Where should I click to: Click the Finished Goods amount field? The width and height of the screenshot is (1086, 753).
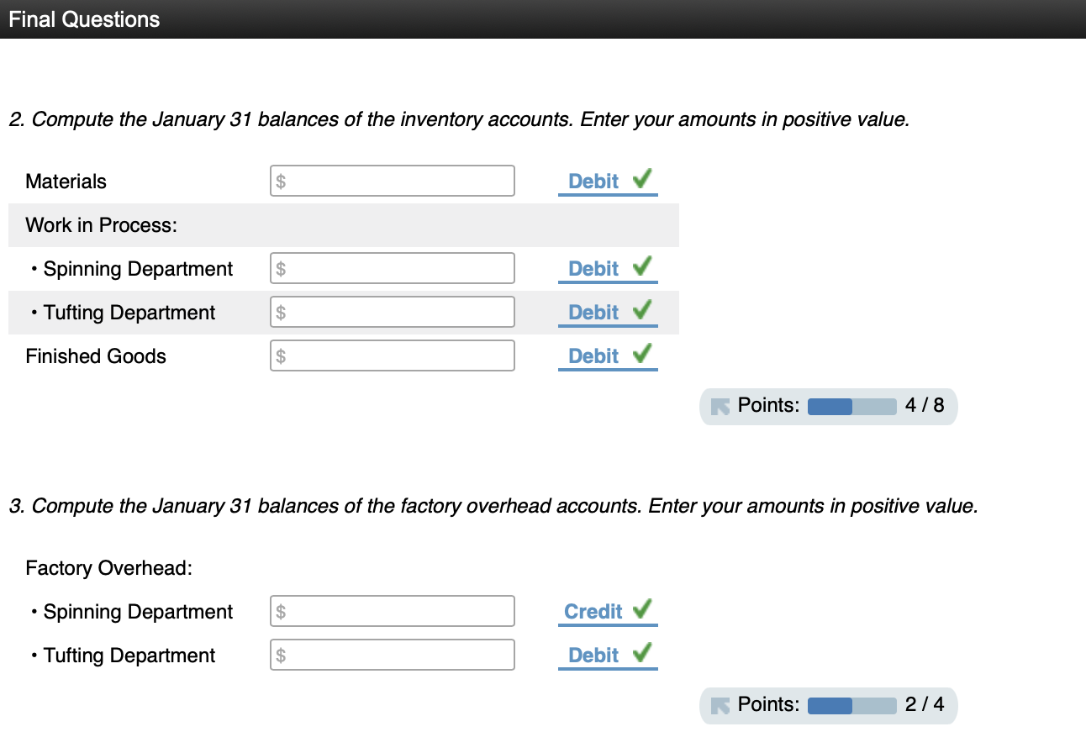(392, 355)
